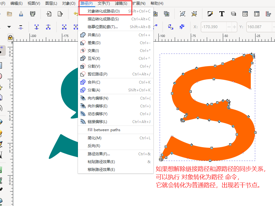Choose 描边转化成路径(S) menu entry

116,19
